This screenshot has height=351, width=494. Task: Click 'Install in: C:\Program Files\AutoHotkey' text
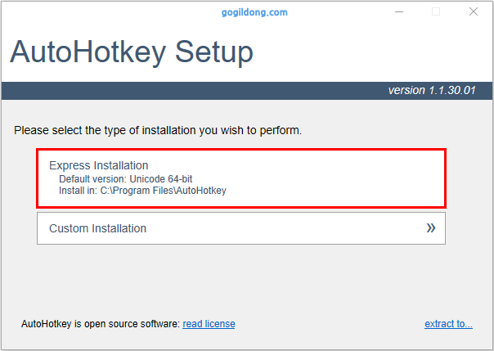point(142,191)
